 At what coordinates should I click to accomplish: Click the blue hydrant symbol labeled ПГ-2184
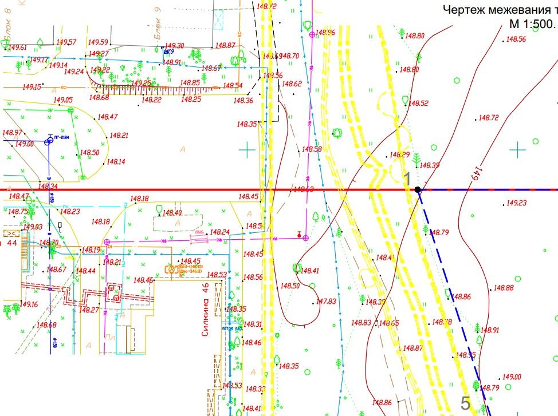click(x=49, y=139)
